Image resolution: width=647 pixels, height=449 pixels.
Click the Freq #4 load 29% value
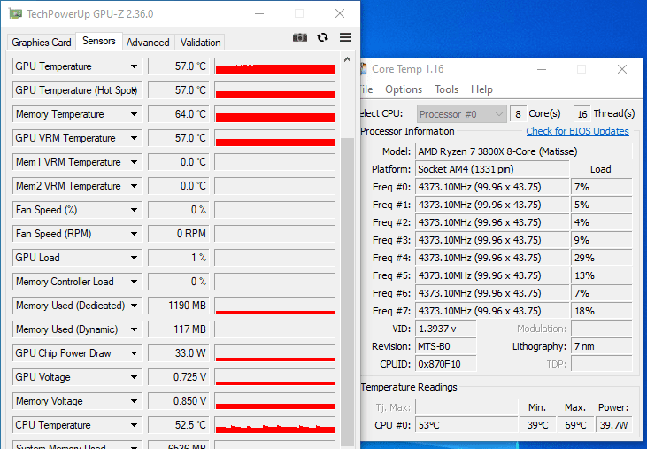(602, 258)
